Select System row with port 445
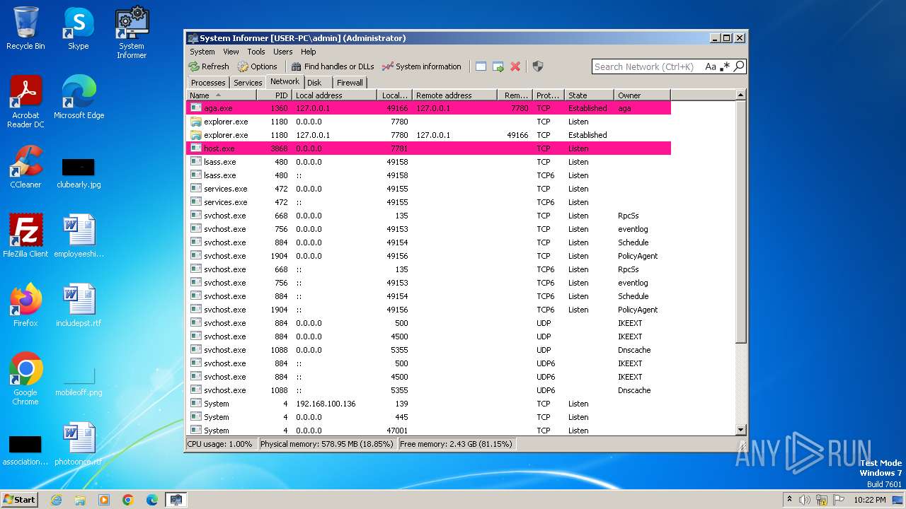The height and width of the screenshot is (509, 906). [428, 417]
